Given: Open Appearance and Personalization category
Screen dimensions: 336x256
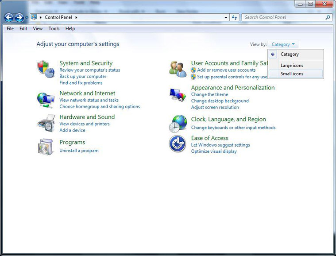Looking at the screenshot, I should pos(233,88).
